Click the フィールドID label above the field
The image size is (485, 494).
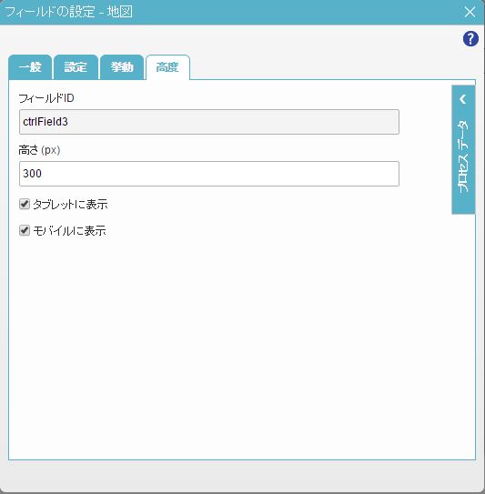tap(46, 98)
